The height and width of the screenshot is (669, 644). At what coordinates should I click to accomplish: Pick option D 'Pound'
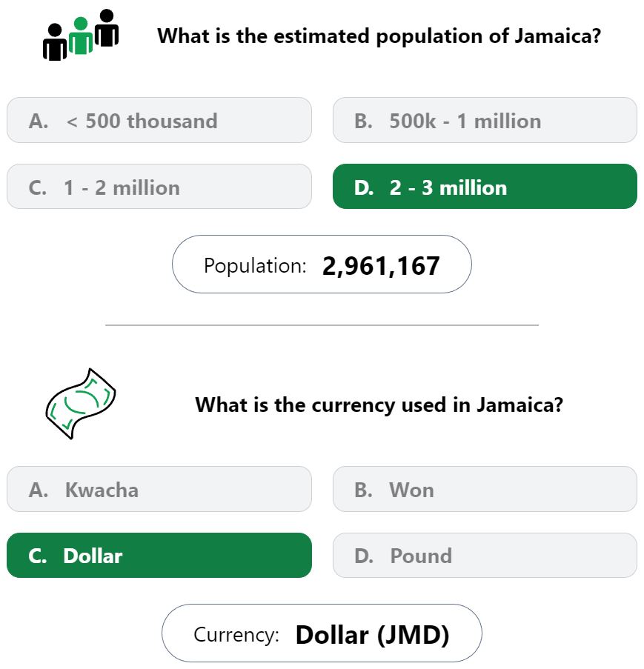485,556
